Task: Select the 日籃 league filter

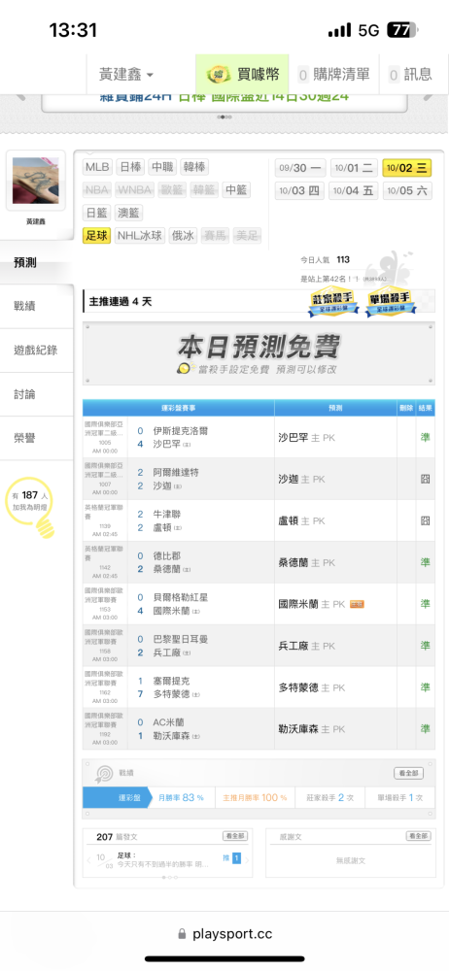Action: pyautogui.click(x=97, y=213)
